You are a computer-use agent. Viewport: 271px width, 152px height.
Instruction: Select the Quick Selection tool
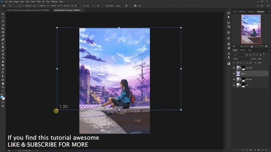click(x=3, y=25)
